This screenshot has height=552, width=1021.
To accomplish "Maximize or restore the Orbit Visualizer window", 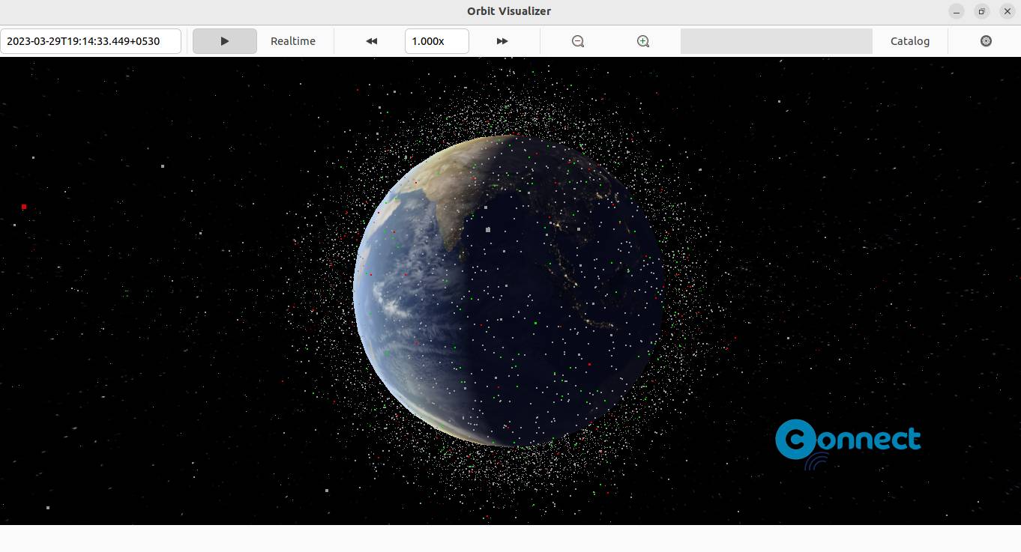I will [x=982, y=11].
